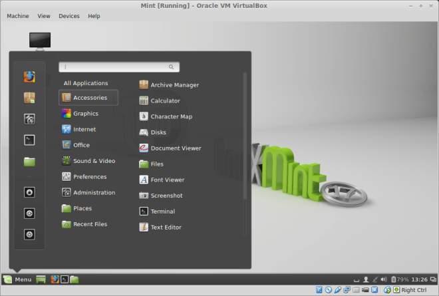Open the Devices menu
This screenshot has width=439, height=296.
(x=69, y=16)
